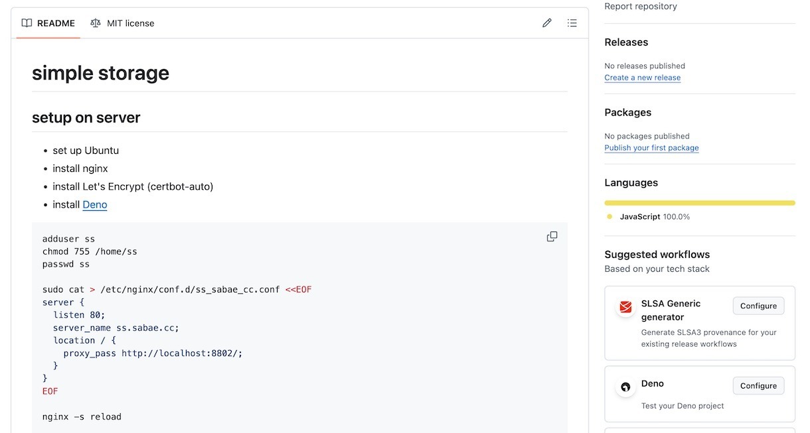The height and width of the screenshot is (433, 810).
Task: Click the README book icon
Action: point(27,23)
